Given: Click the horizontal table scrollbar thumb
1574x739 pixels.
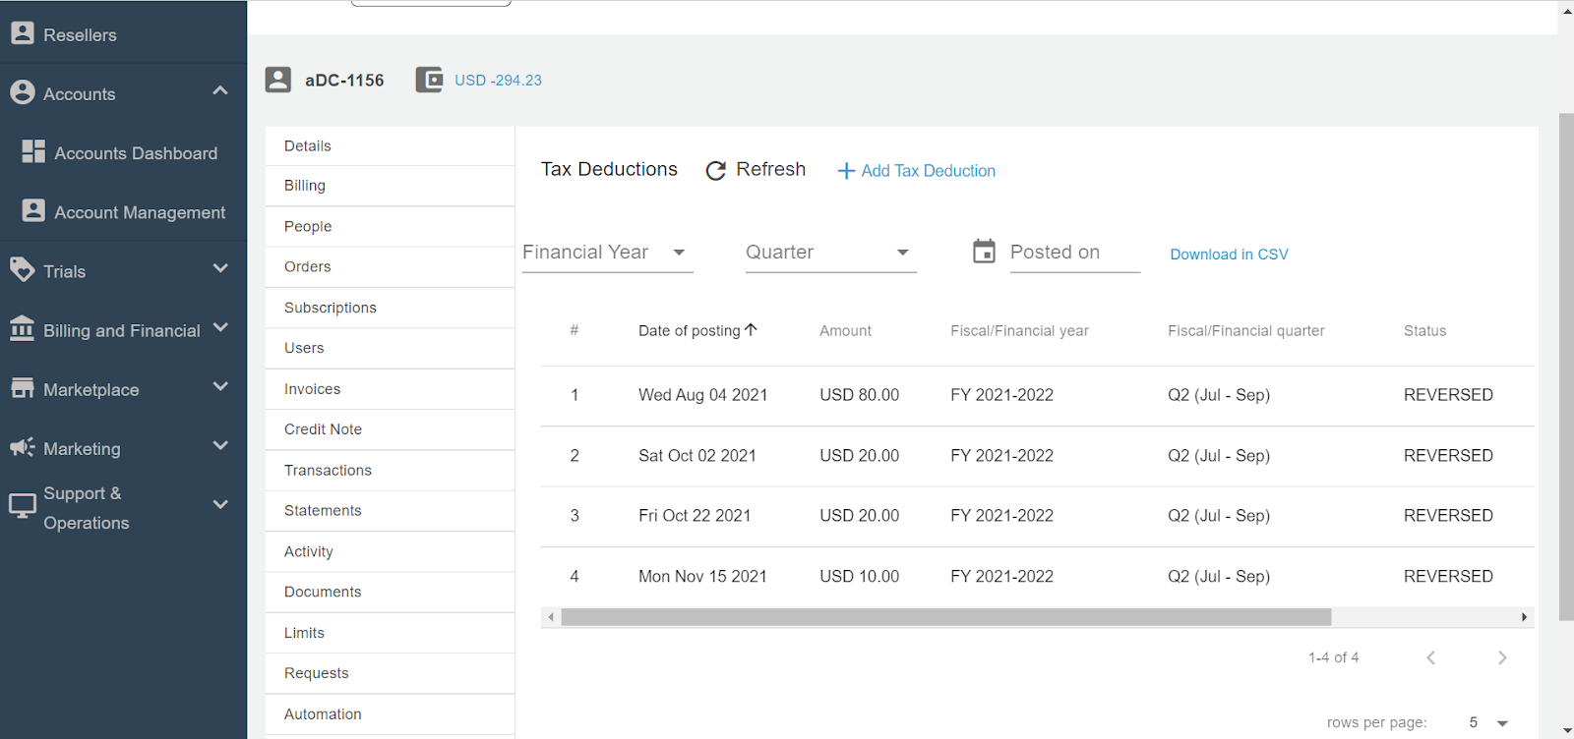Looking at the screenshot, I should coord(945,617).
